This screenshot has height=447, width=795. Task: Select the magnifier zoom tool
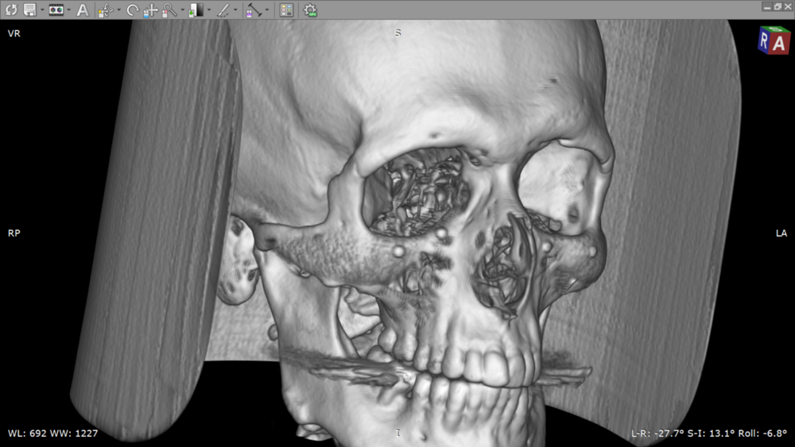[169, 10]
